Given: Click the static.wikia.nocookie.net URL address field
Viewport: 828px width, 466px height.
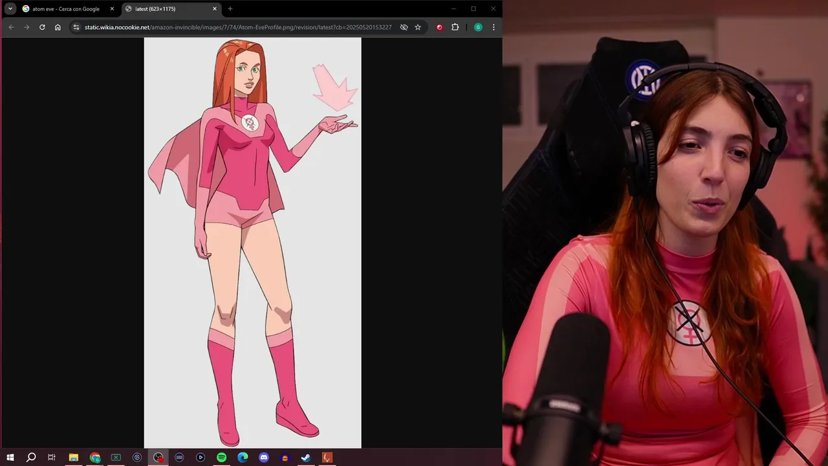Looking at the screenshot, I should click(x=238, y=27).
